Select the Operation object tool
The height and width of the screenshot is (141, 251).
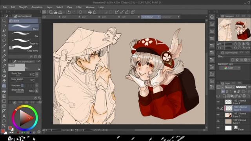tap(4, 31)
